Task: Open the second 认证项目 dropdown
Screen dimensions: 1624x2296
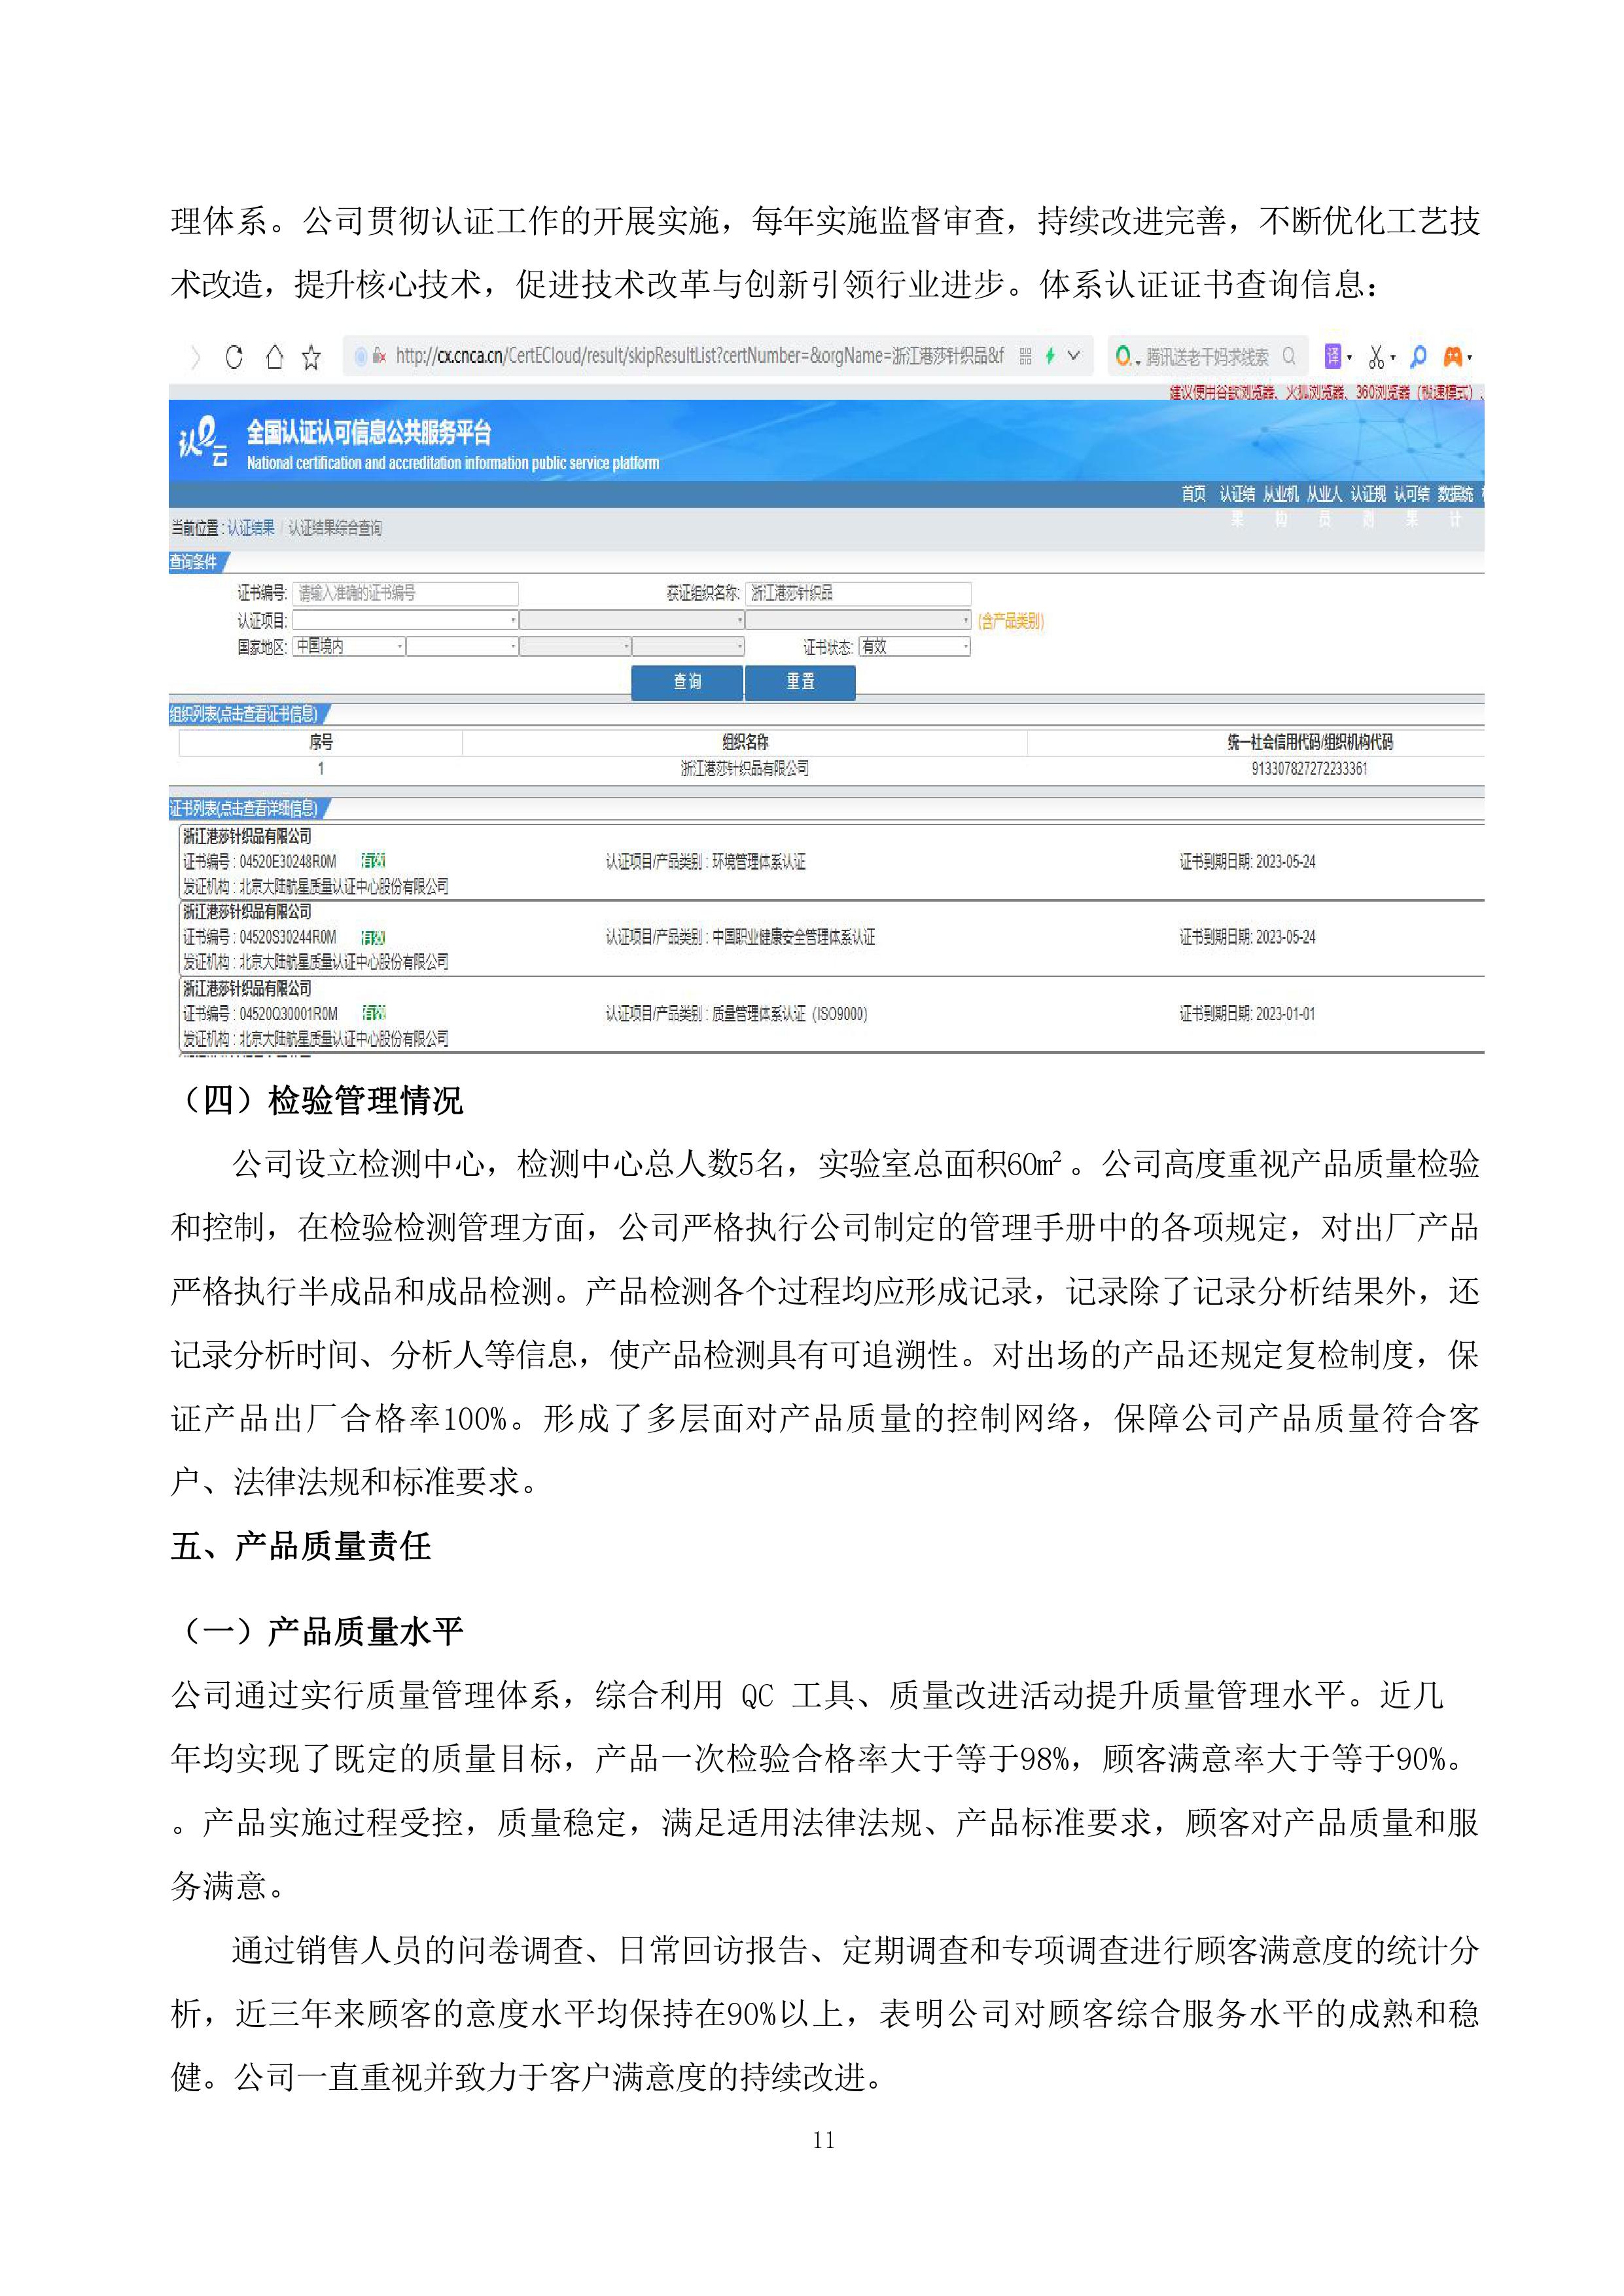Action: click(631, 620)
